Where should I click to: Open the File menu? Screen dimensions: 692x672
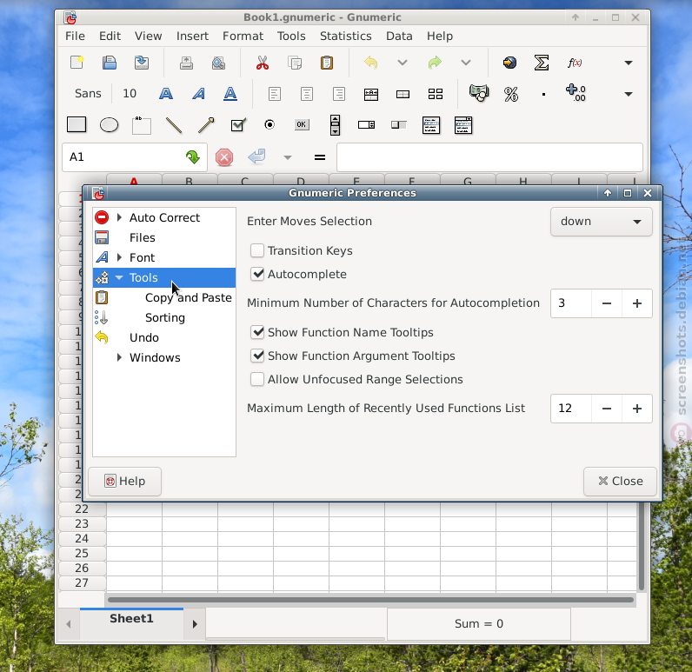pyautogui.click(x=75, y=37)
